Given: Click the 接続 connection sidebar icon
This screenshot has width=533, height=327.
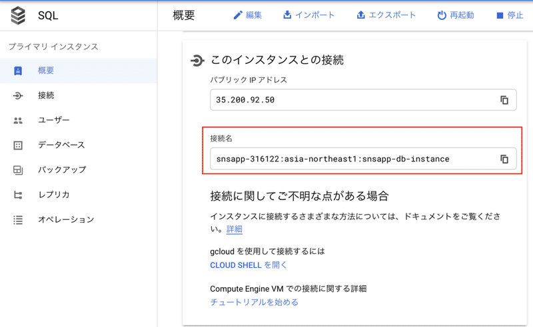Looking at the screenshot, I should click(x=18, y=96).
